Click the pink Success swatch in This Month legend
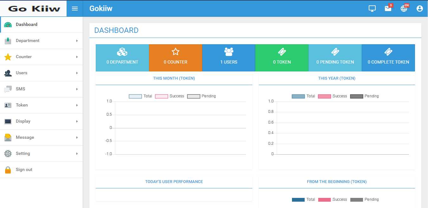The width and height of the screenshot is (428, 208). (x=161, y=96)
